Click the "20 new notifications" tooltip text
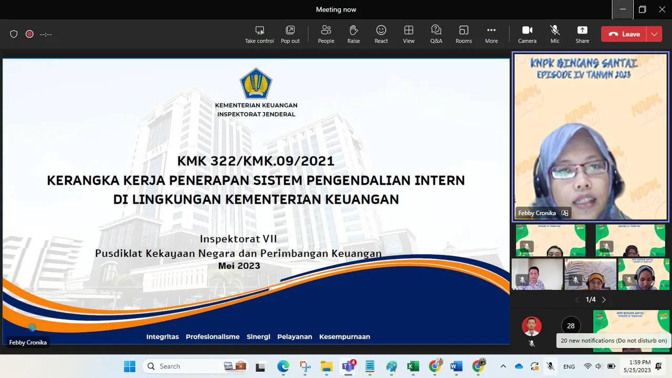This screenshot has width=672, height=378. [x=614, y=341]
